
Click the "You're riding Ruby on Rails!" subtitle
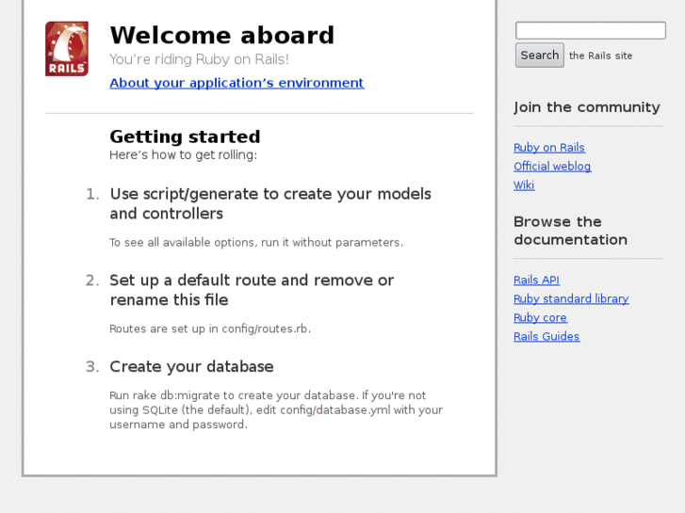(199, 59)
